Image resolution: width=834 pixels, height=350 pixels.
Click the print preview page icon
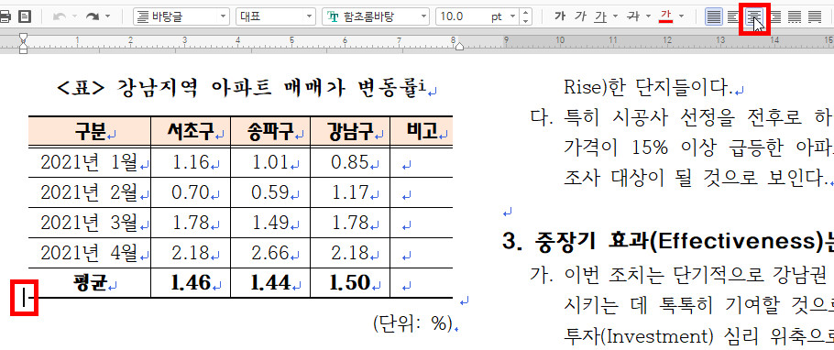coord(25,17)
